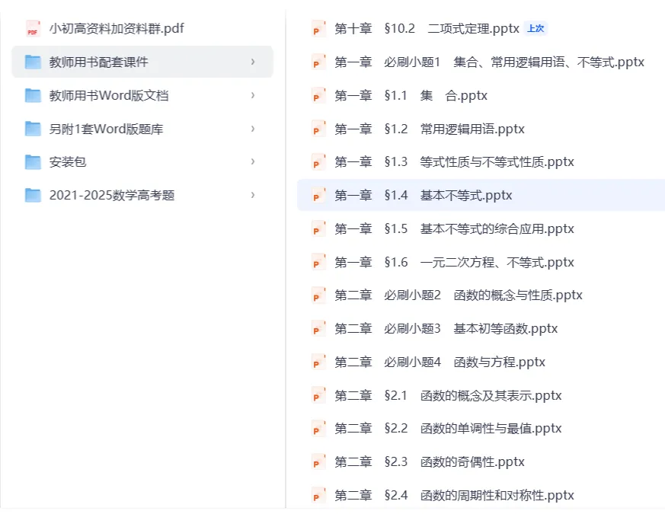Image resolution: width=665 pixels, height=514 pixels.
Task: Select the 教师用书配套课件 folder name
Action: pos(98,62)
